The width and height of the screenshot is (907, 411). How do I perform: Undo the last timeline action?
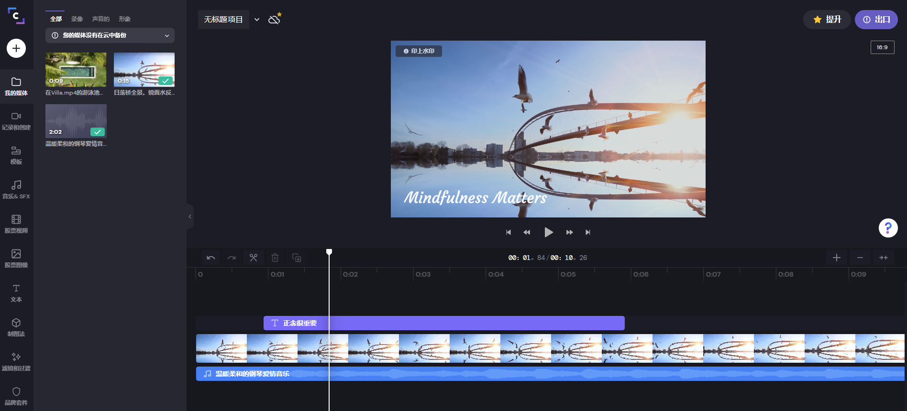[211, 258]
